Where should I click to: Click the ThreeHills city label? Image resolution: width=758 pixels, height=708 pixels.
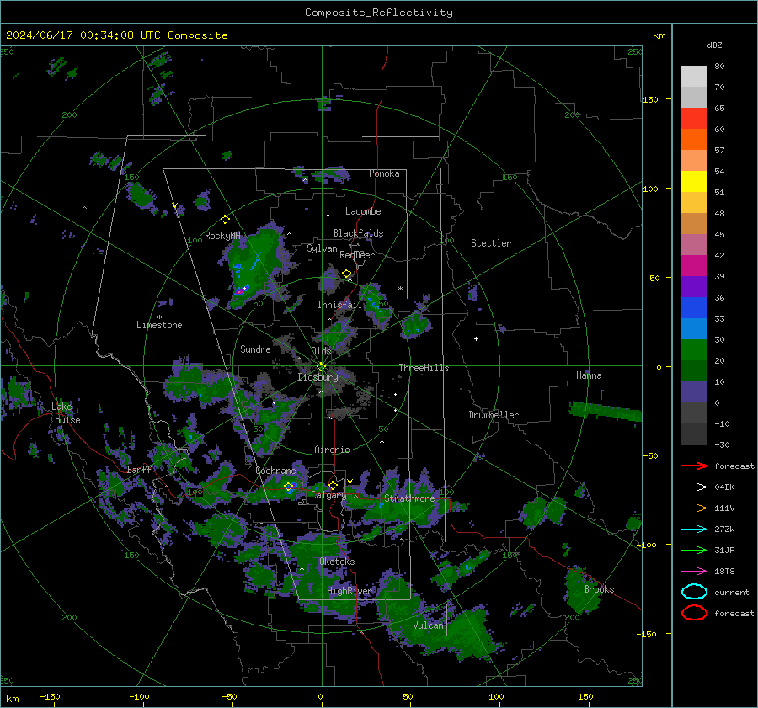(x=424, y=368)
